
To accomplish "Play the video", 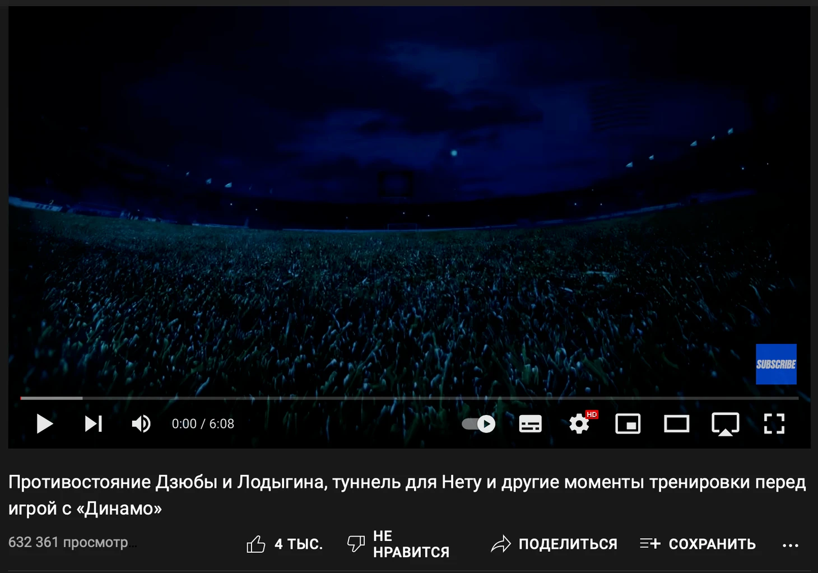I will click(44, 424).
